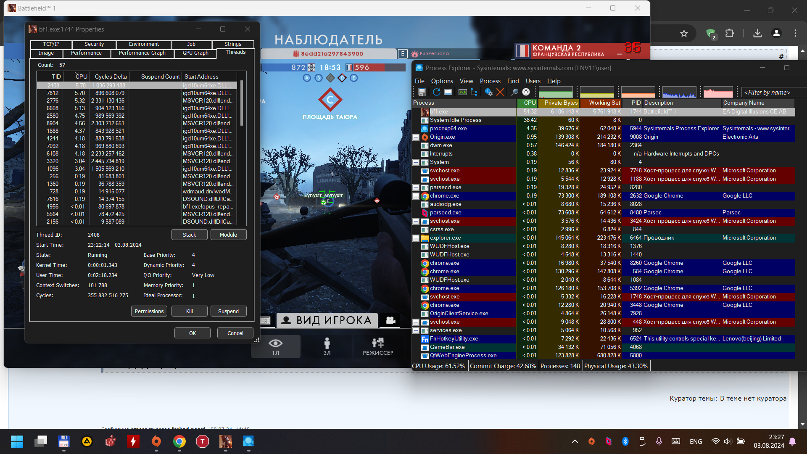Open the System Information graph icon
Screen dimensions: 807x454
462,92
